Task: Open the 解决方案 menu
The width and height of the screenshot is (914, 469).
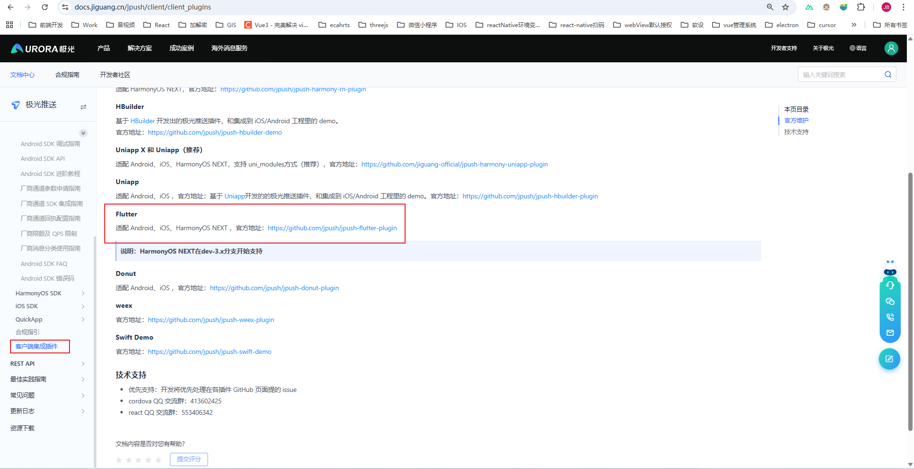Action: tap(139, 48)
